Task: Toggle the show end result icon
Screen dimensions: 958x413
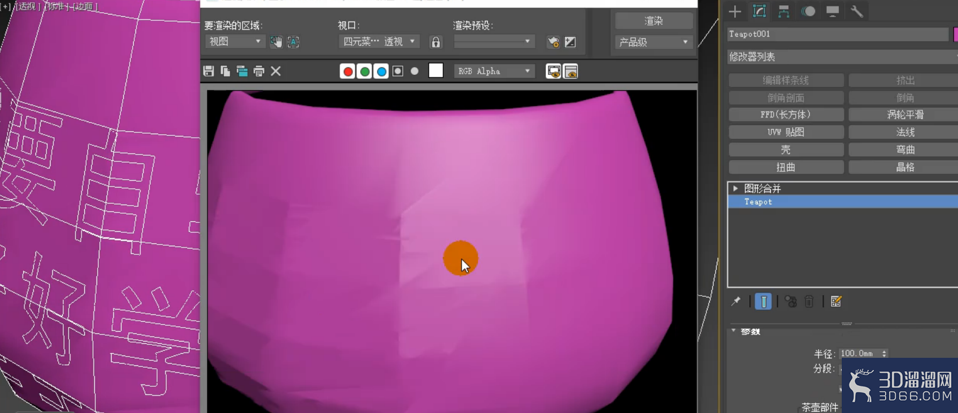Action: pos(763,301)
